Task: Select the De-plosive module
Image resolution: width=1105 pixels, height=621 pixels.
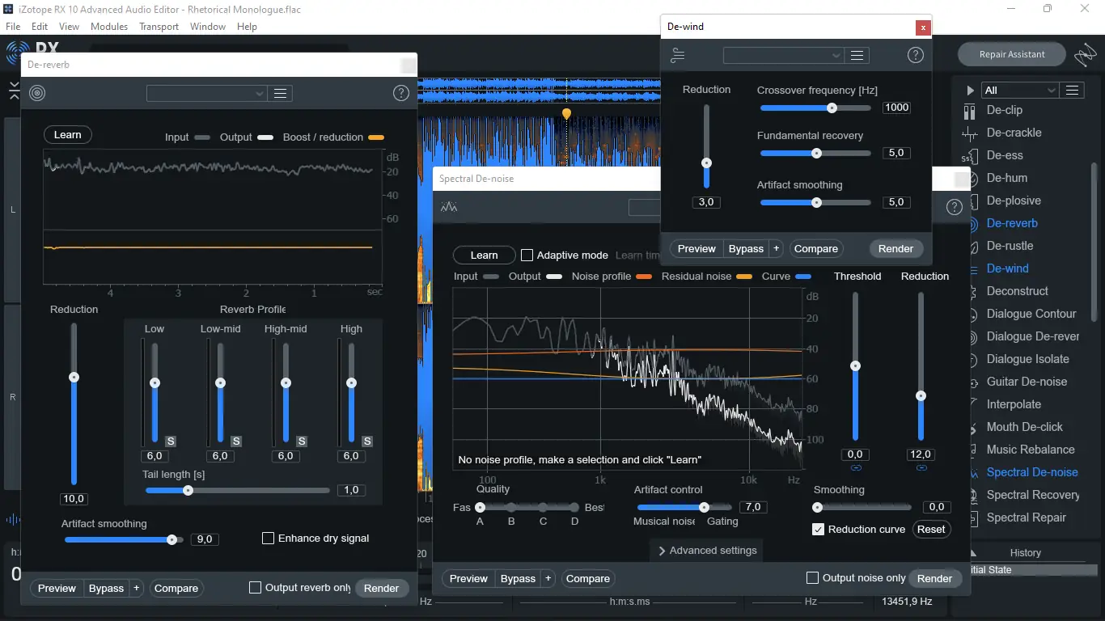Action: [1013, 201]
